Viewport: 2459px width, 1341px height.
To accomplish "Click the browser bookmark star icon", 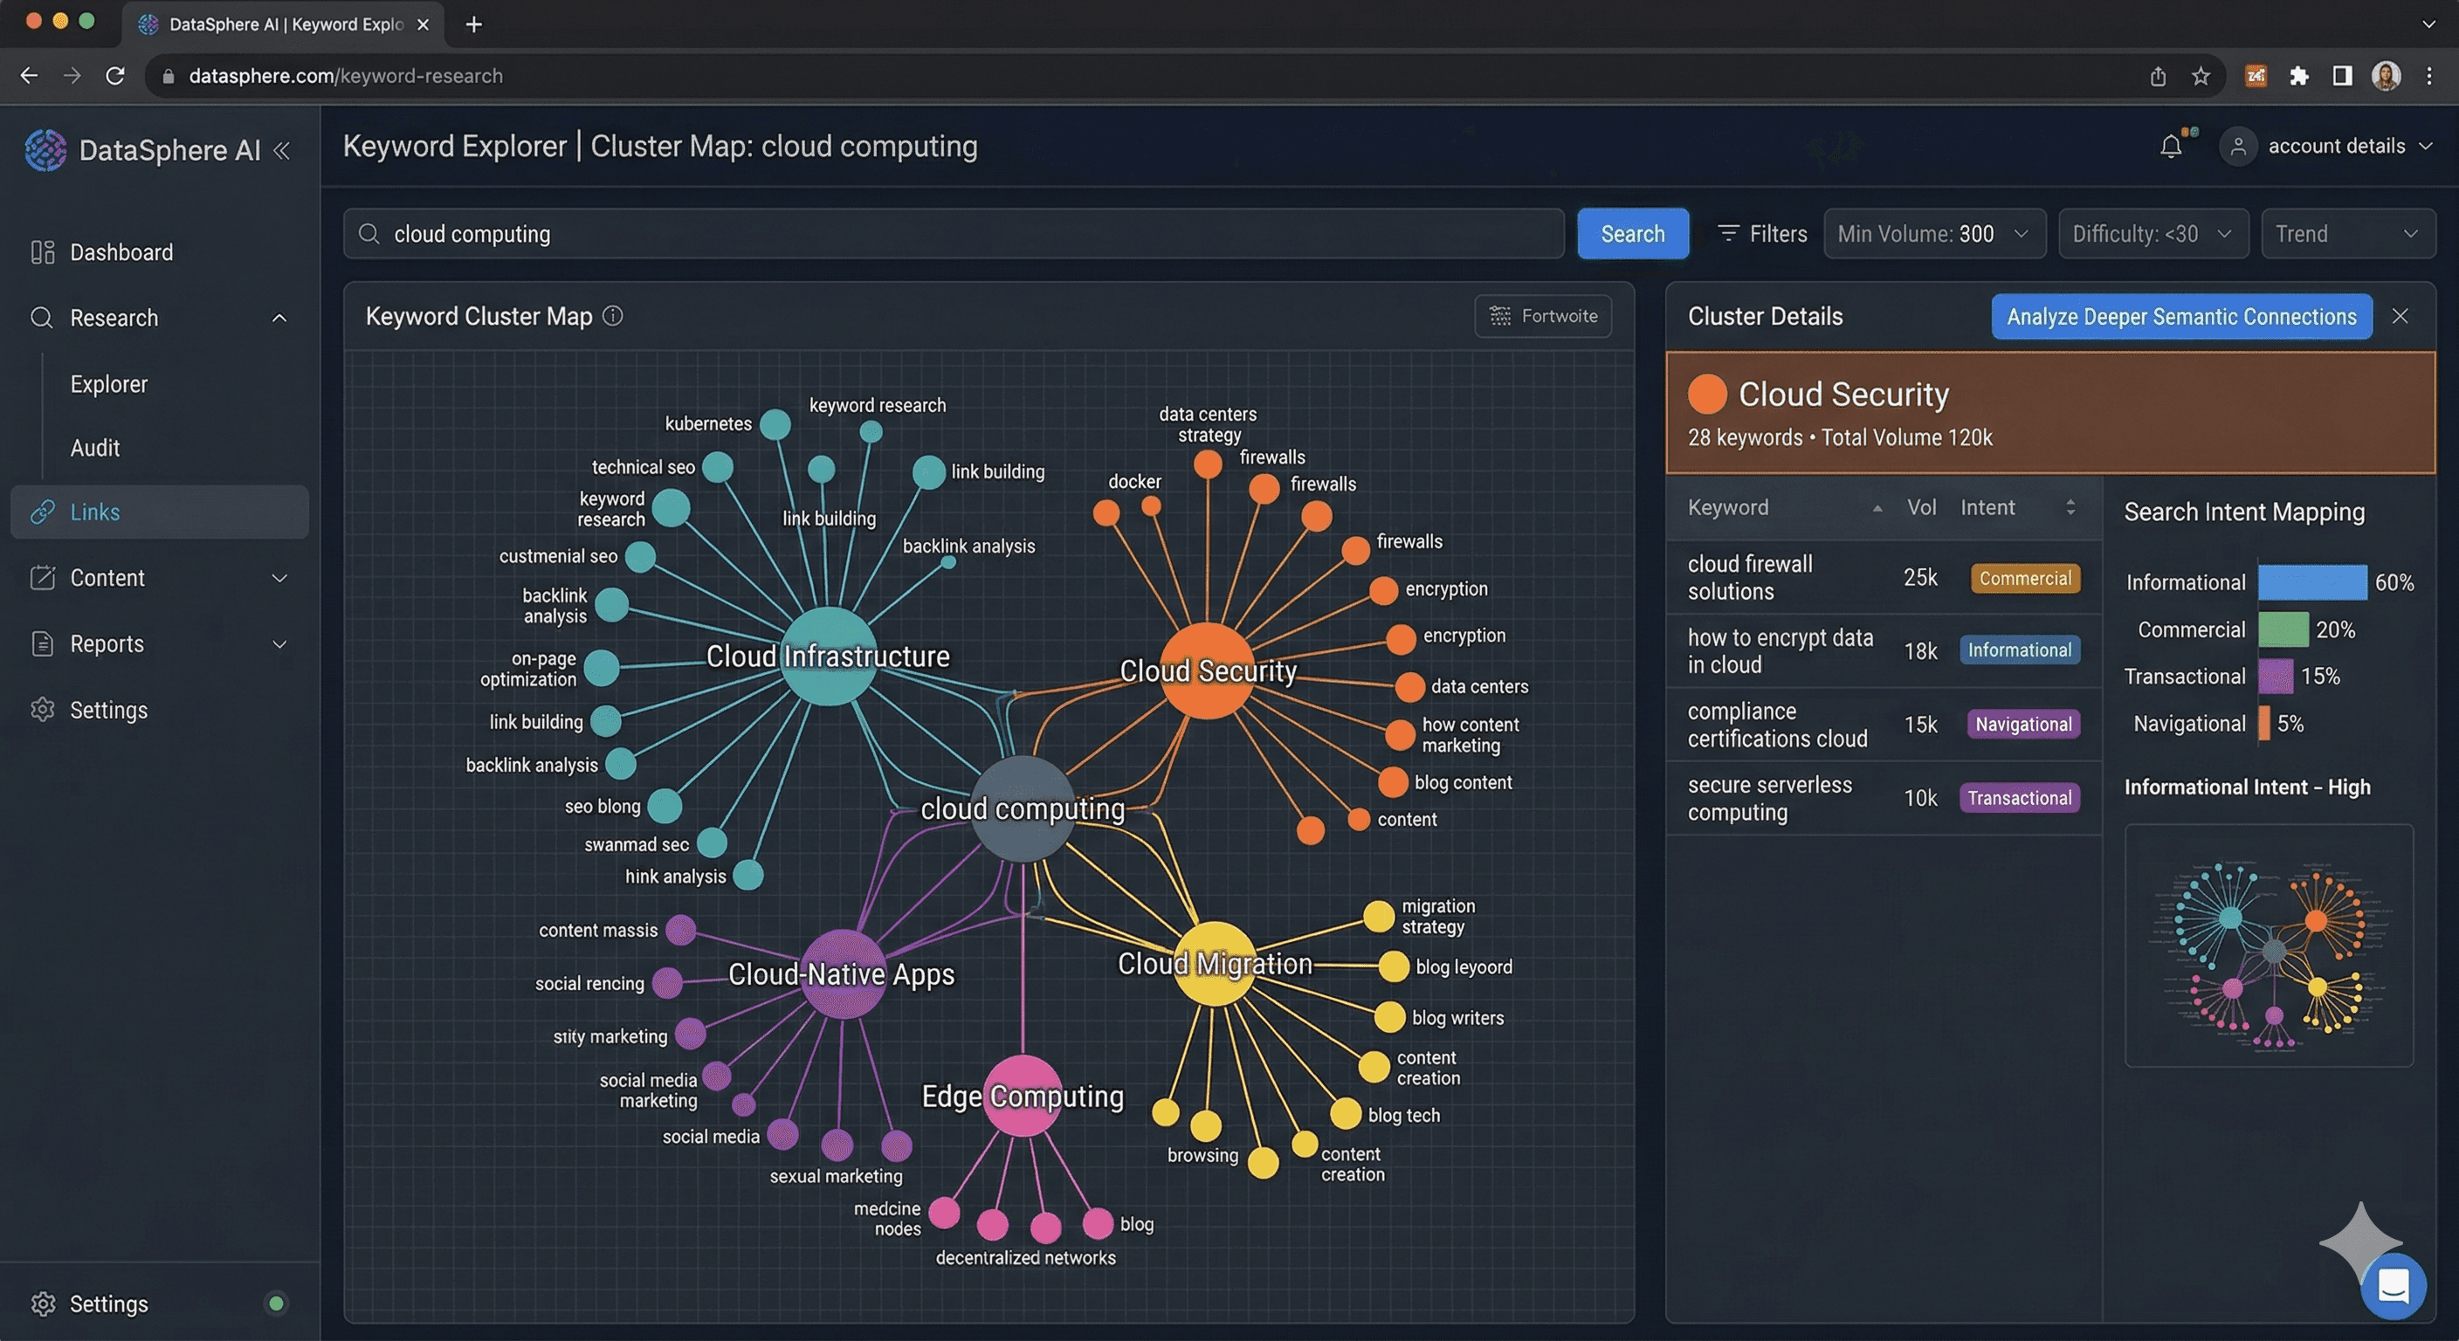I will [2201, 75].
